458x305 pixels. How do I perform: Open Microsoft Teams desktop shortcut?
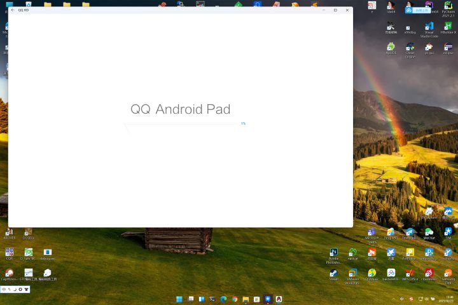371,233
